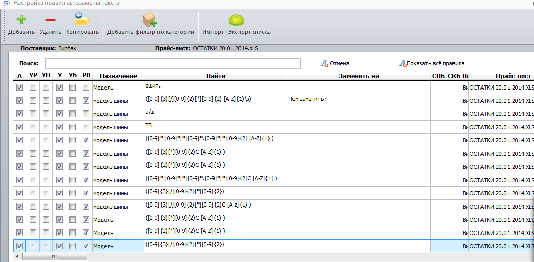Viewport: 534px width, 262px height.
Task: Toggle У checkbox in TBL row
Action: pos(59,127)
